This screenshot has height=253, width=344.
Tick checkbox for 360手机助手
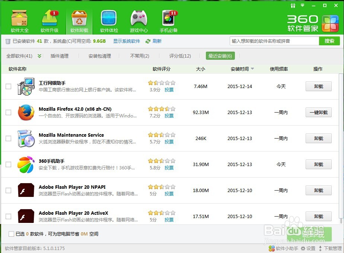click(x=8, y=164)
